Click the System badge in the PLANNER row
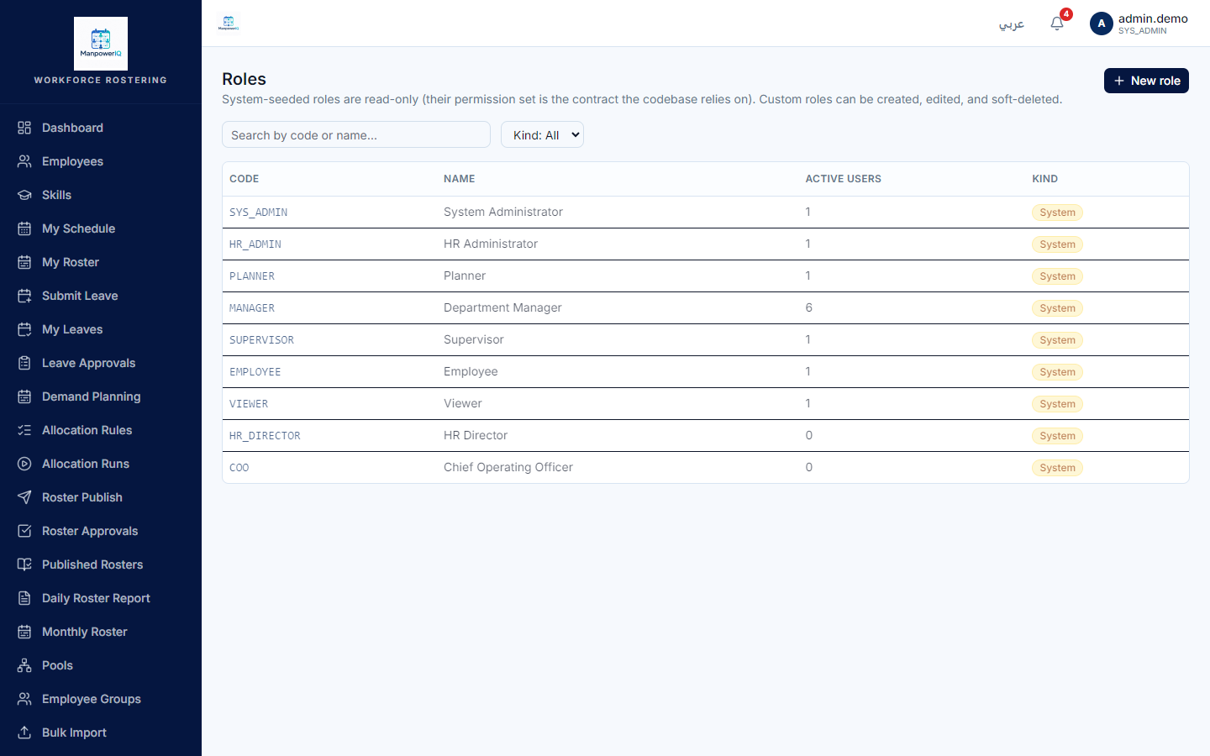This screenshot has width=1210, height=756. pos(1057,276)
